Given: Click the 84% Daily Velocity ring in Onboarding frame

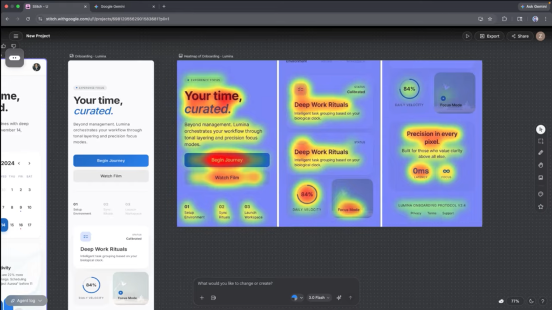Looking at the screenshot, I should click(91, 285).
